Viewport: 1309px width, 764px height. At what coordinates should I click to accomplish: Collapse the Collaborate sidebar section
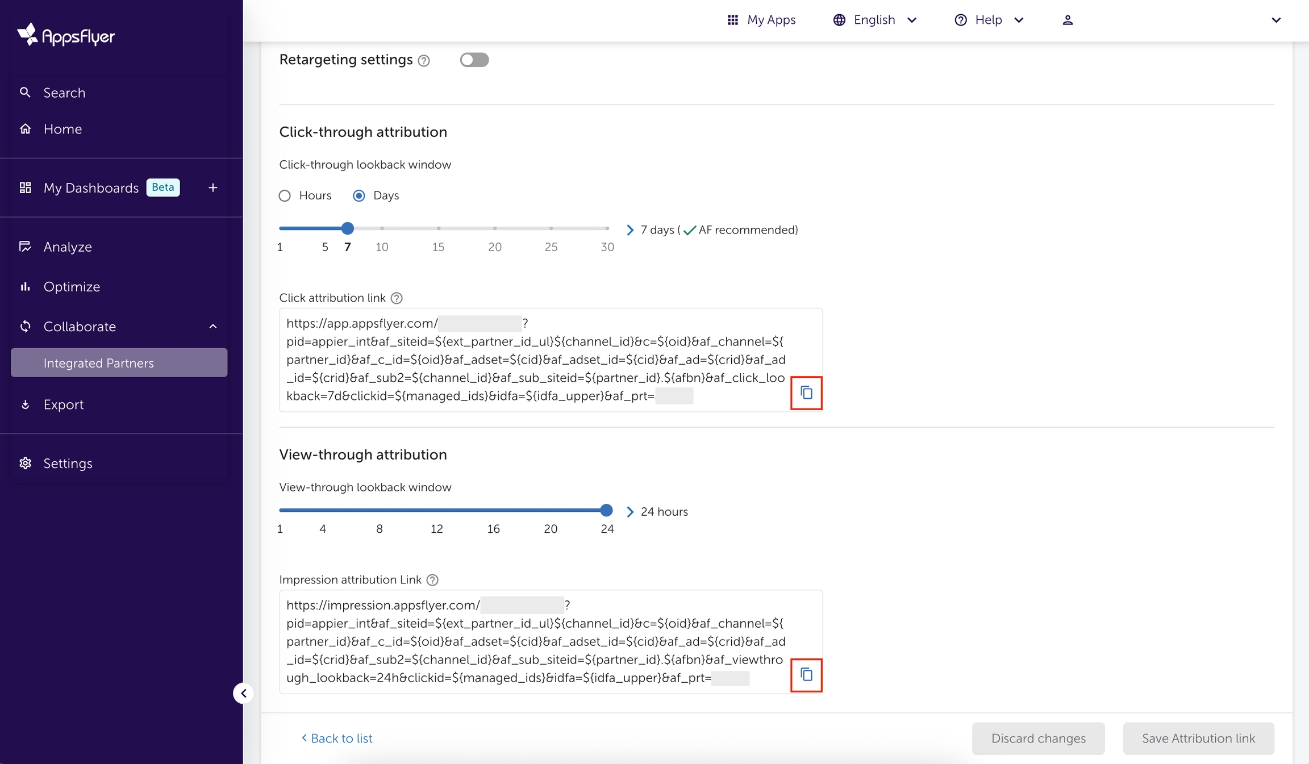(213, 327)
